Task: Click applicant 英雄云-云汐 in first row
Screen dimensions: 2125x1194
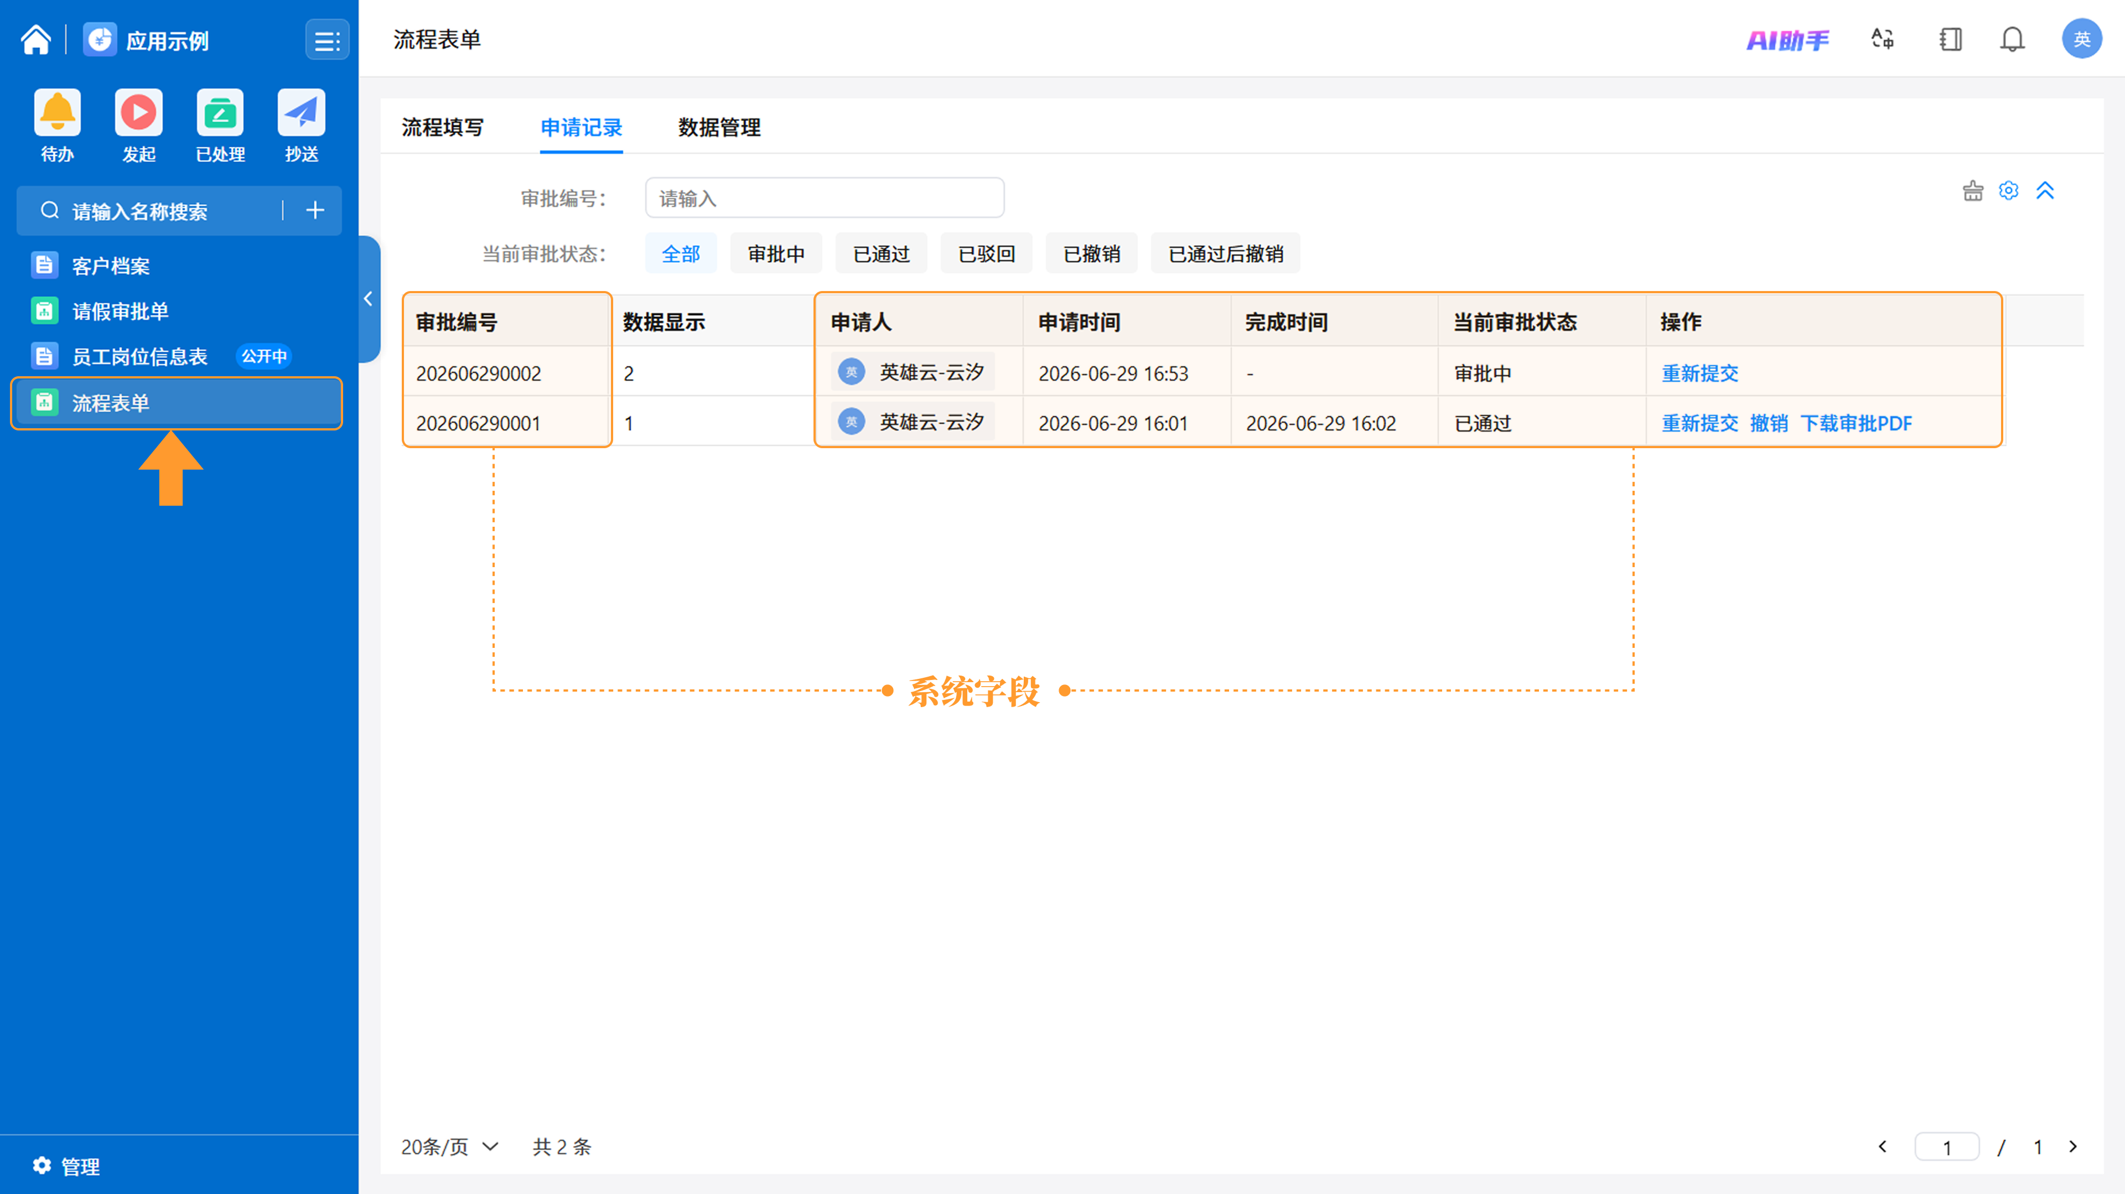Action: coord(913,372)
